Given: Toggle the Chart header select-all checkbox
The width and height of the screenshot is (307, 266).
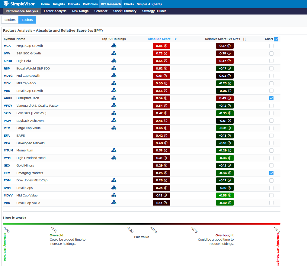Looking at the screenshot, I should pyautogui.click(x=276, y=39).
